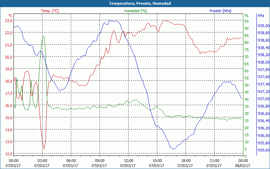
Task: Click the pressure minimum point before 18:00
Action: pos(173,149)
